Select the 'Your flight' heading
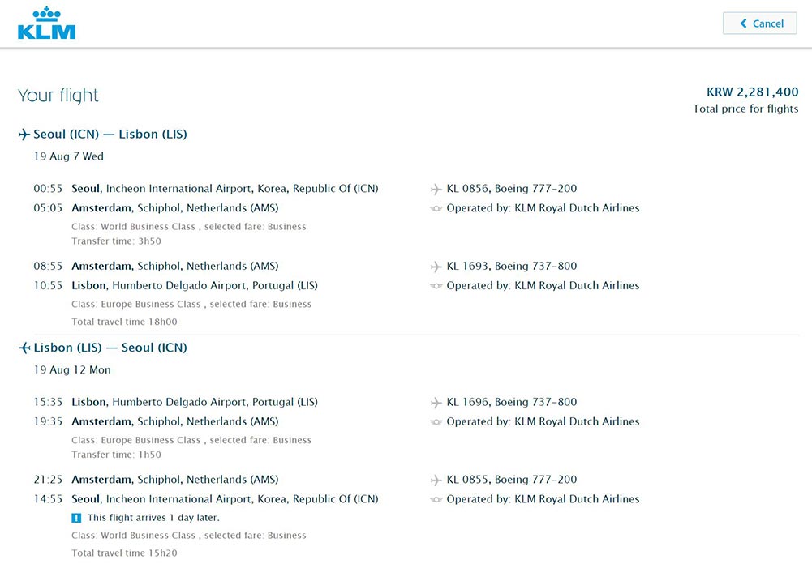 pos(58,96)
